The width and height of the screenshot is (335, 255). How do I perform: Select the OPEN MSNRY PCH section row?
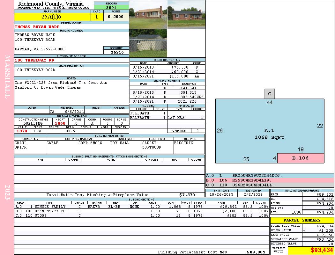click(142, 211)
